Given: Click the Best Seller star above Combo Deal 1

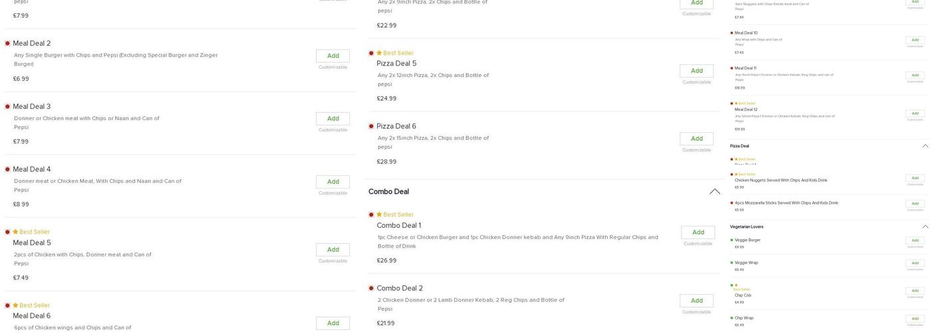Looking at the screenshot, I should click(379, 214).
